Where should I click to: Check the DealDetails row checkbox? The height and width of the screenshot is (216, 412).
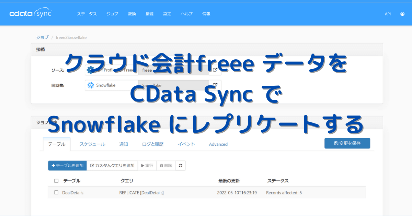coord(56,193)
